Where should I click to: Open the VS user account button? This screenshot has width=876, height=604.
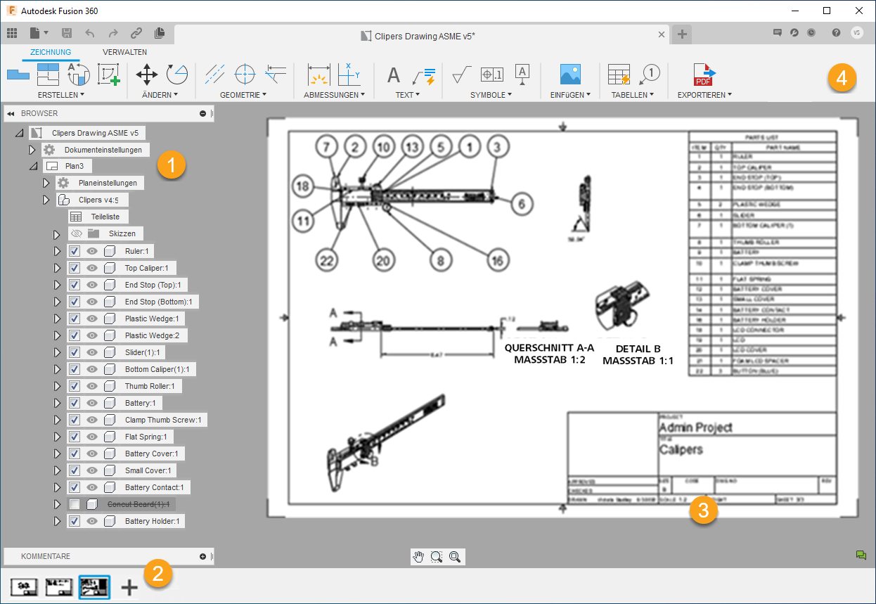[857, 32]
